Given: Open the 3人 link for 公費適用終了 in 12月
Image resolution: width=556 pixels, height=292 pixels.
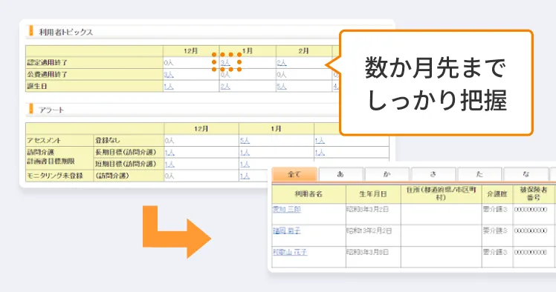Looking at the screenshot, I should coord(169,75).
